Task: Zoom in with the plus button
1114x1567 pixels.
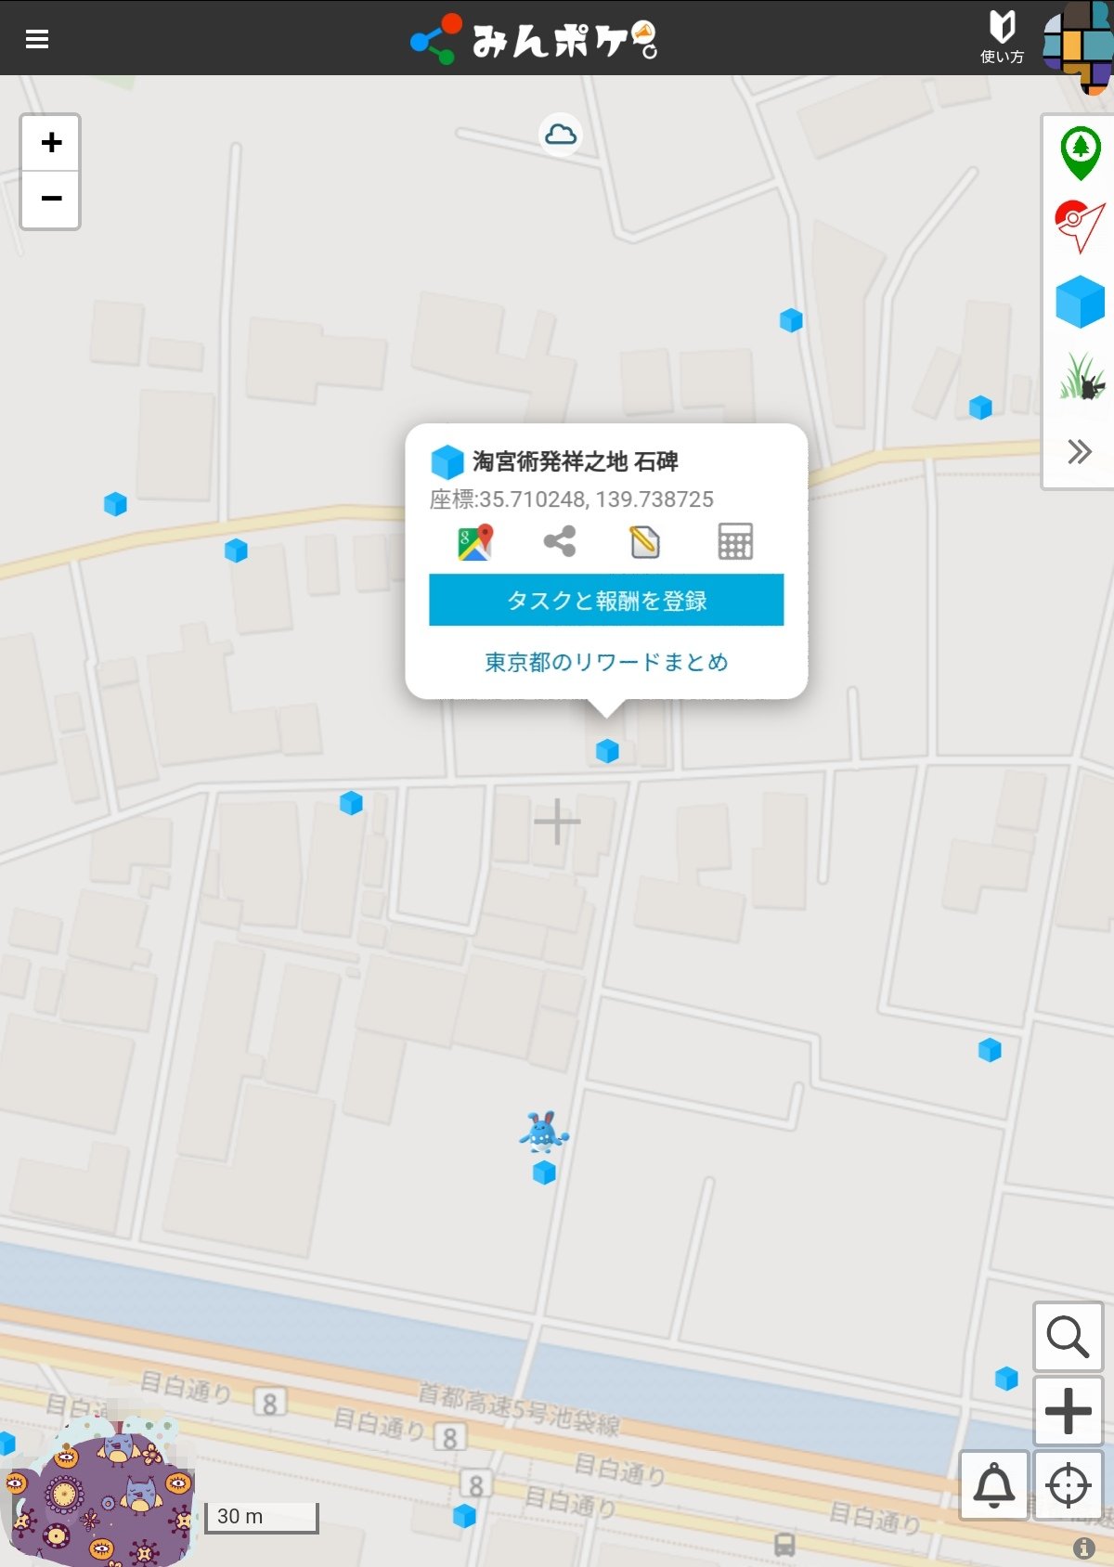Action: (51, 143)
